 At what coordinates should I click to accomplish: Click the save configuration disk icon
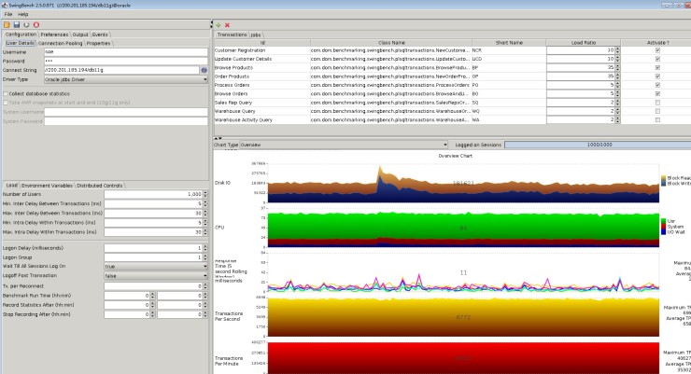pos(16,24)
